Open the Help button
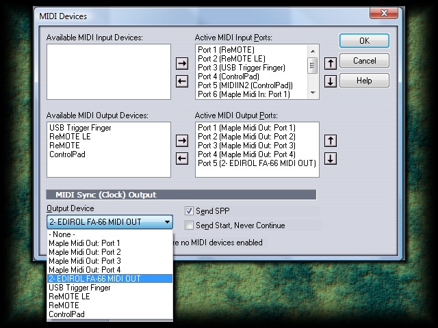This screenshot has height=328, width=438. pyautogui.click(x=364, y=81)
